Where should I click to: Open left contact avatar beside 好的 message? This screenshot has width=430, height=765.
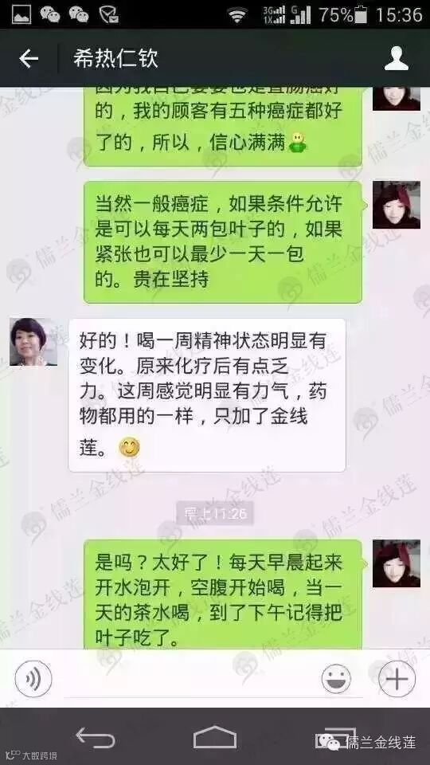point(33,342)
